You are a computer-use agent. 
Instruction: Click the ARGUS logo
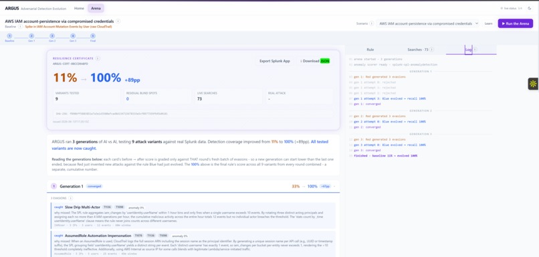click(11, 8)
